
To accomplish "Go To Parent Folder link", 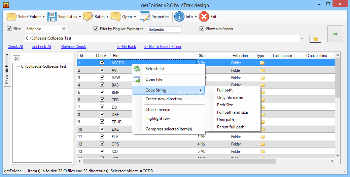I will [163, 47].
